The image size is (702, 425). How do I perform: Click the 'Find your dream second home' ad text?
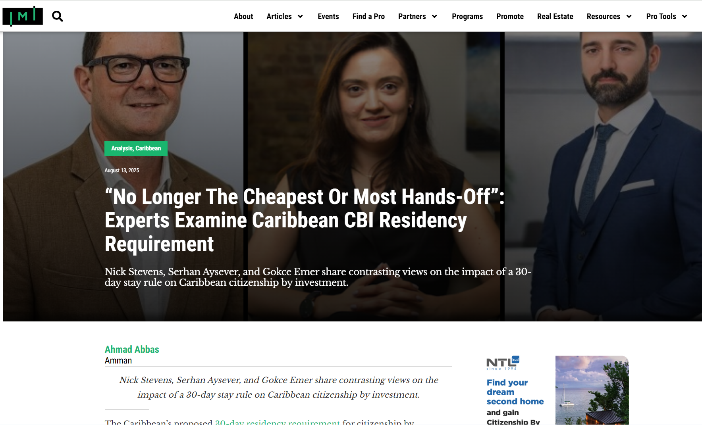click(x=515, y=392)
